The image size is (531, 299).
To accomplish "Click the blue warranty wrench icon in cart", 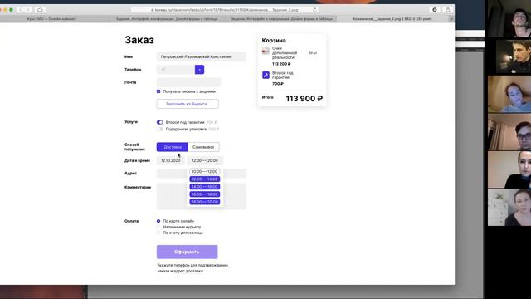I will point(265,75).
